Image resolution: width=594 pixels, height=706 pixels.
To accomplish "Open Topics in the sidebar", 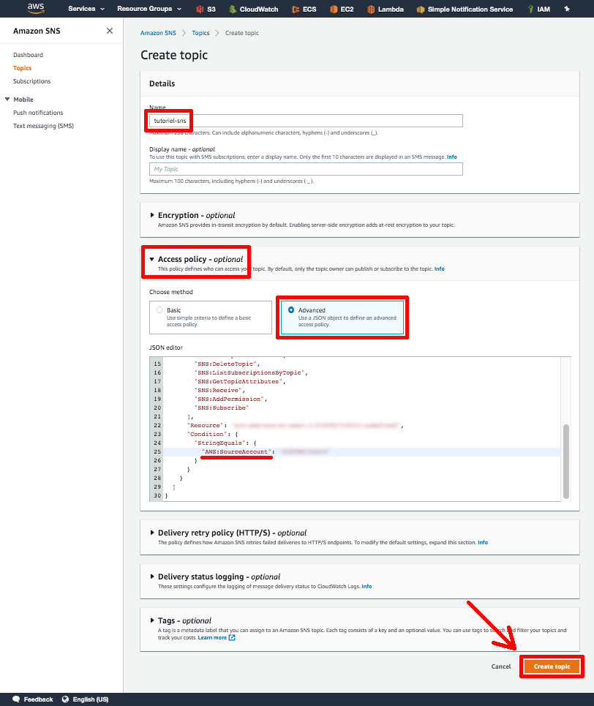I will pyautogui.click(x=22, y=68).
